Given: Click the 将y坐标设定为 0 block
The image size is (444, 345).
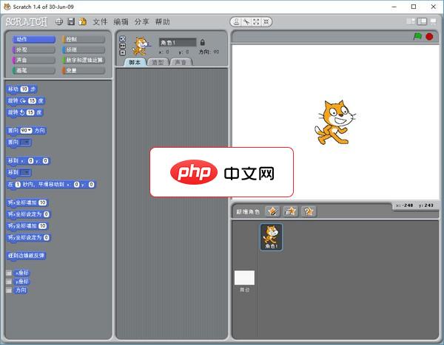Looking at the screenshot, I should pos(28,238).
